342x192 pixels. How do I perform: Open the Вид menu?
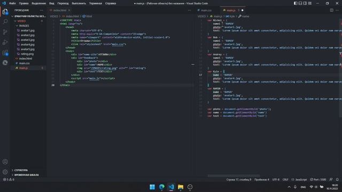click(52, 3)
